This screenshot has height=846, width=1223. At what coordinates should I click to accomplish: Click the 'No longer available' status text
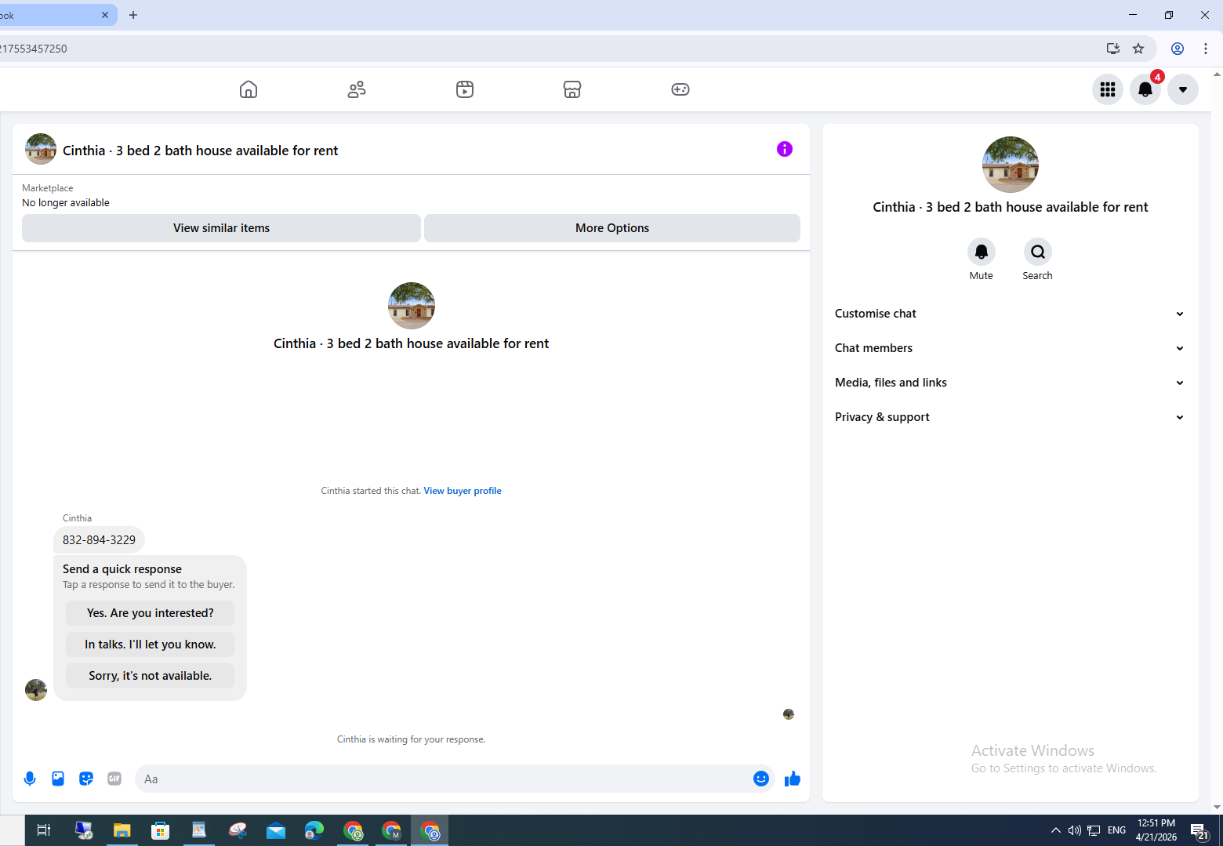(x=66, y=203)
